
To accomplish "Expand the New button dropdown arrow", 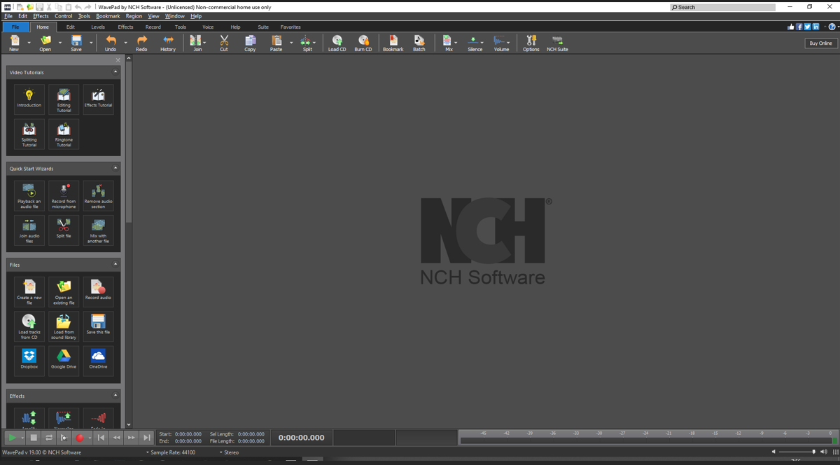I will tap(30, 43).
